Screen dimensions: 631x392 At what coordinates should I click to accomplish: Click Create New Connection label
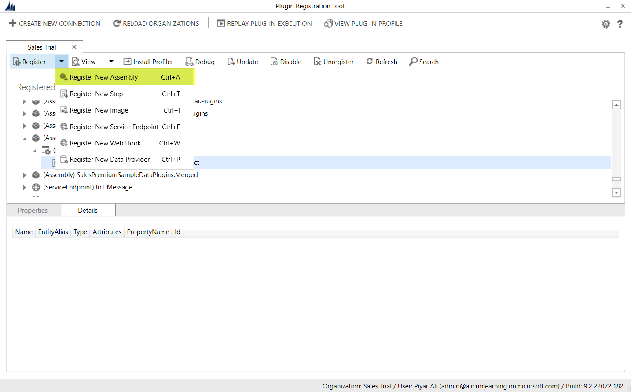59,23
